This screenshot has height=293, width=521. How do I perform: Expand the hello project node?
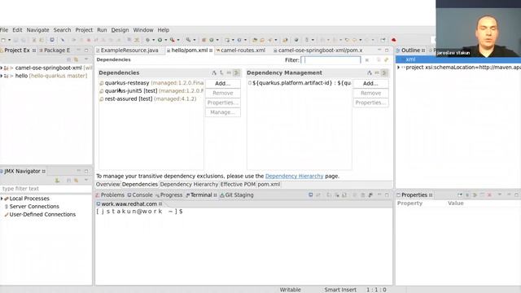(x=2, y=76)
